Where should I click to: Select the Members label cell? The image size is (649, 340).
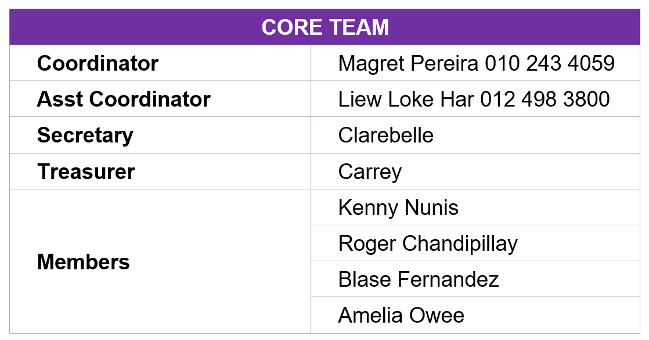click(84, 262)
